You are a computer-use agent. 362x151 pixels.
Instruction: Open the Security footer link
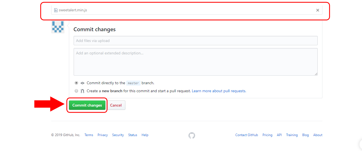click(x=118, y=135)
